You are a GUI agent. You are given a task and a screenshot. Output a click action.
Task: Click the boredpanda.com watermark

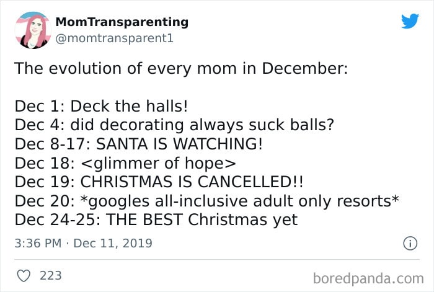[368, 278]
